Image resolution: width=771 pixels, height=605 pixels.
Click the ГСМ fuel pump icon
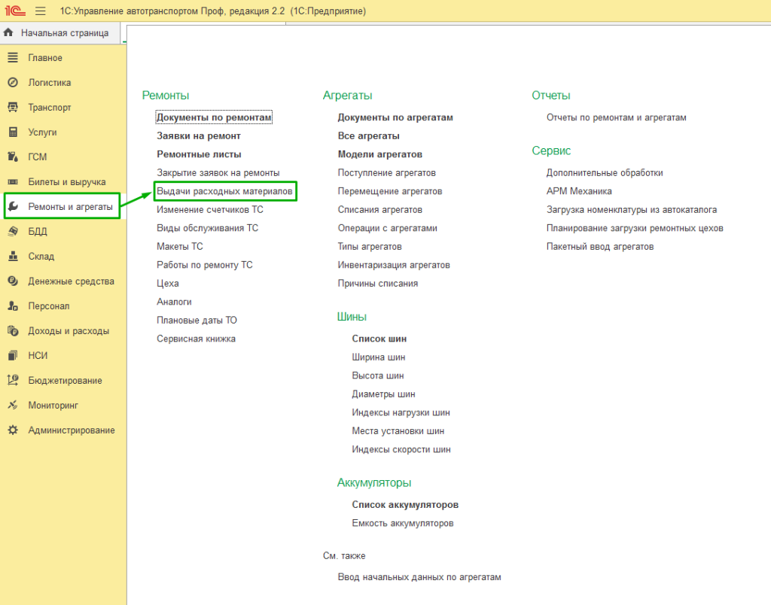(13, 157)
